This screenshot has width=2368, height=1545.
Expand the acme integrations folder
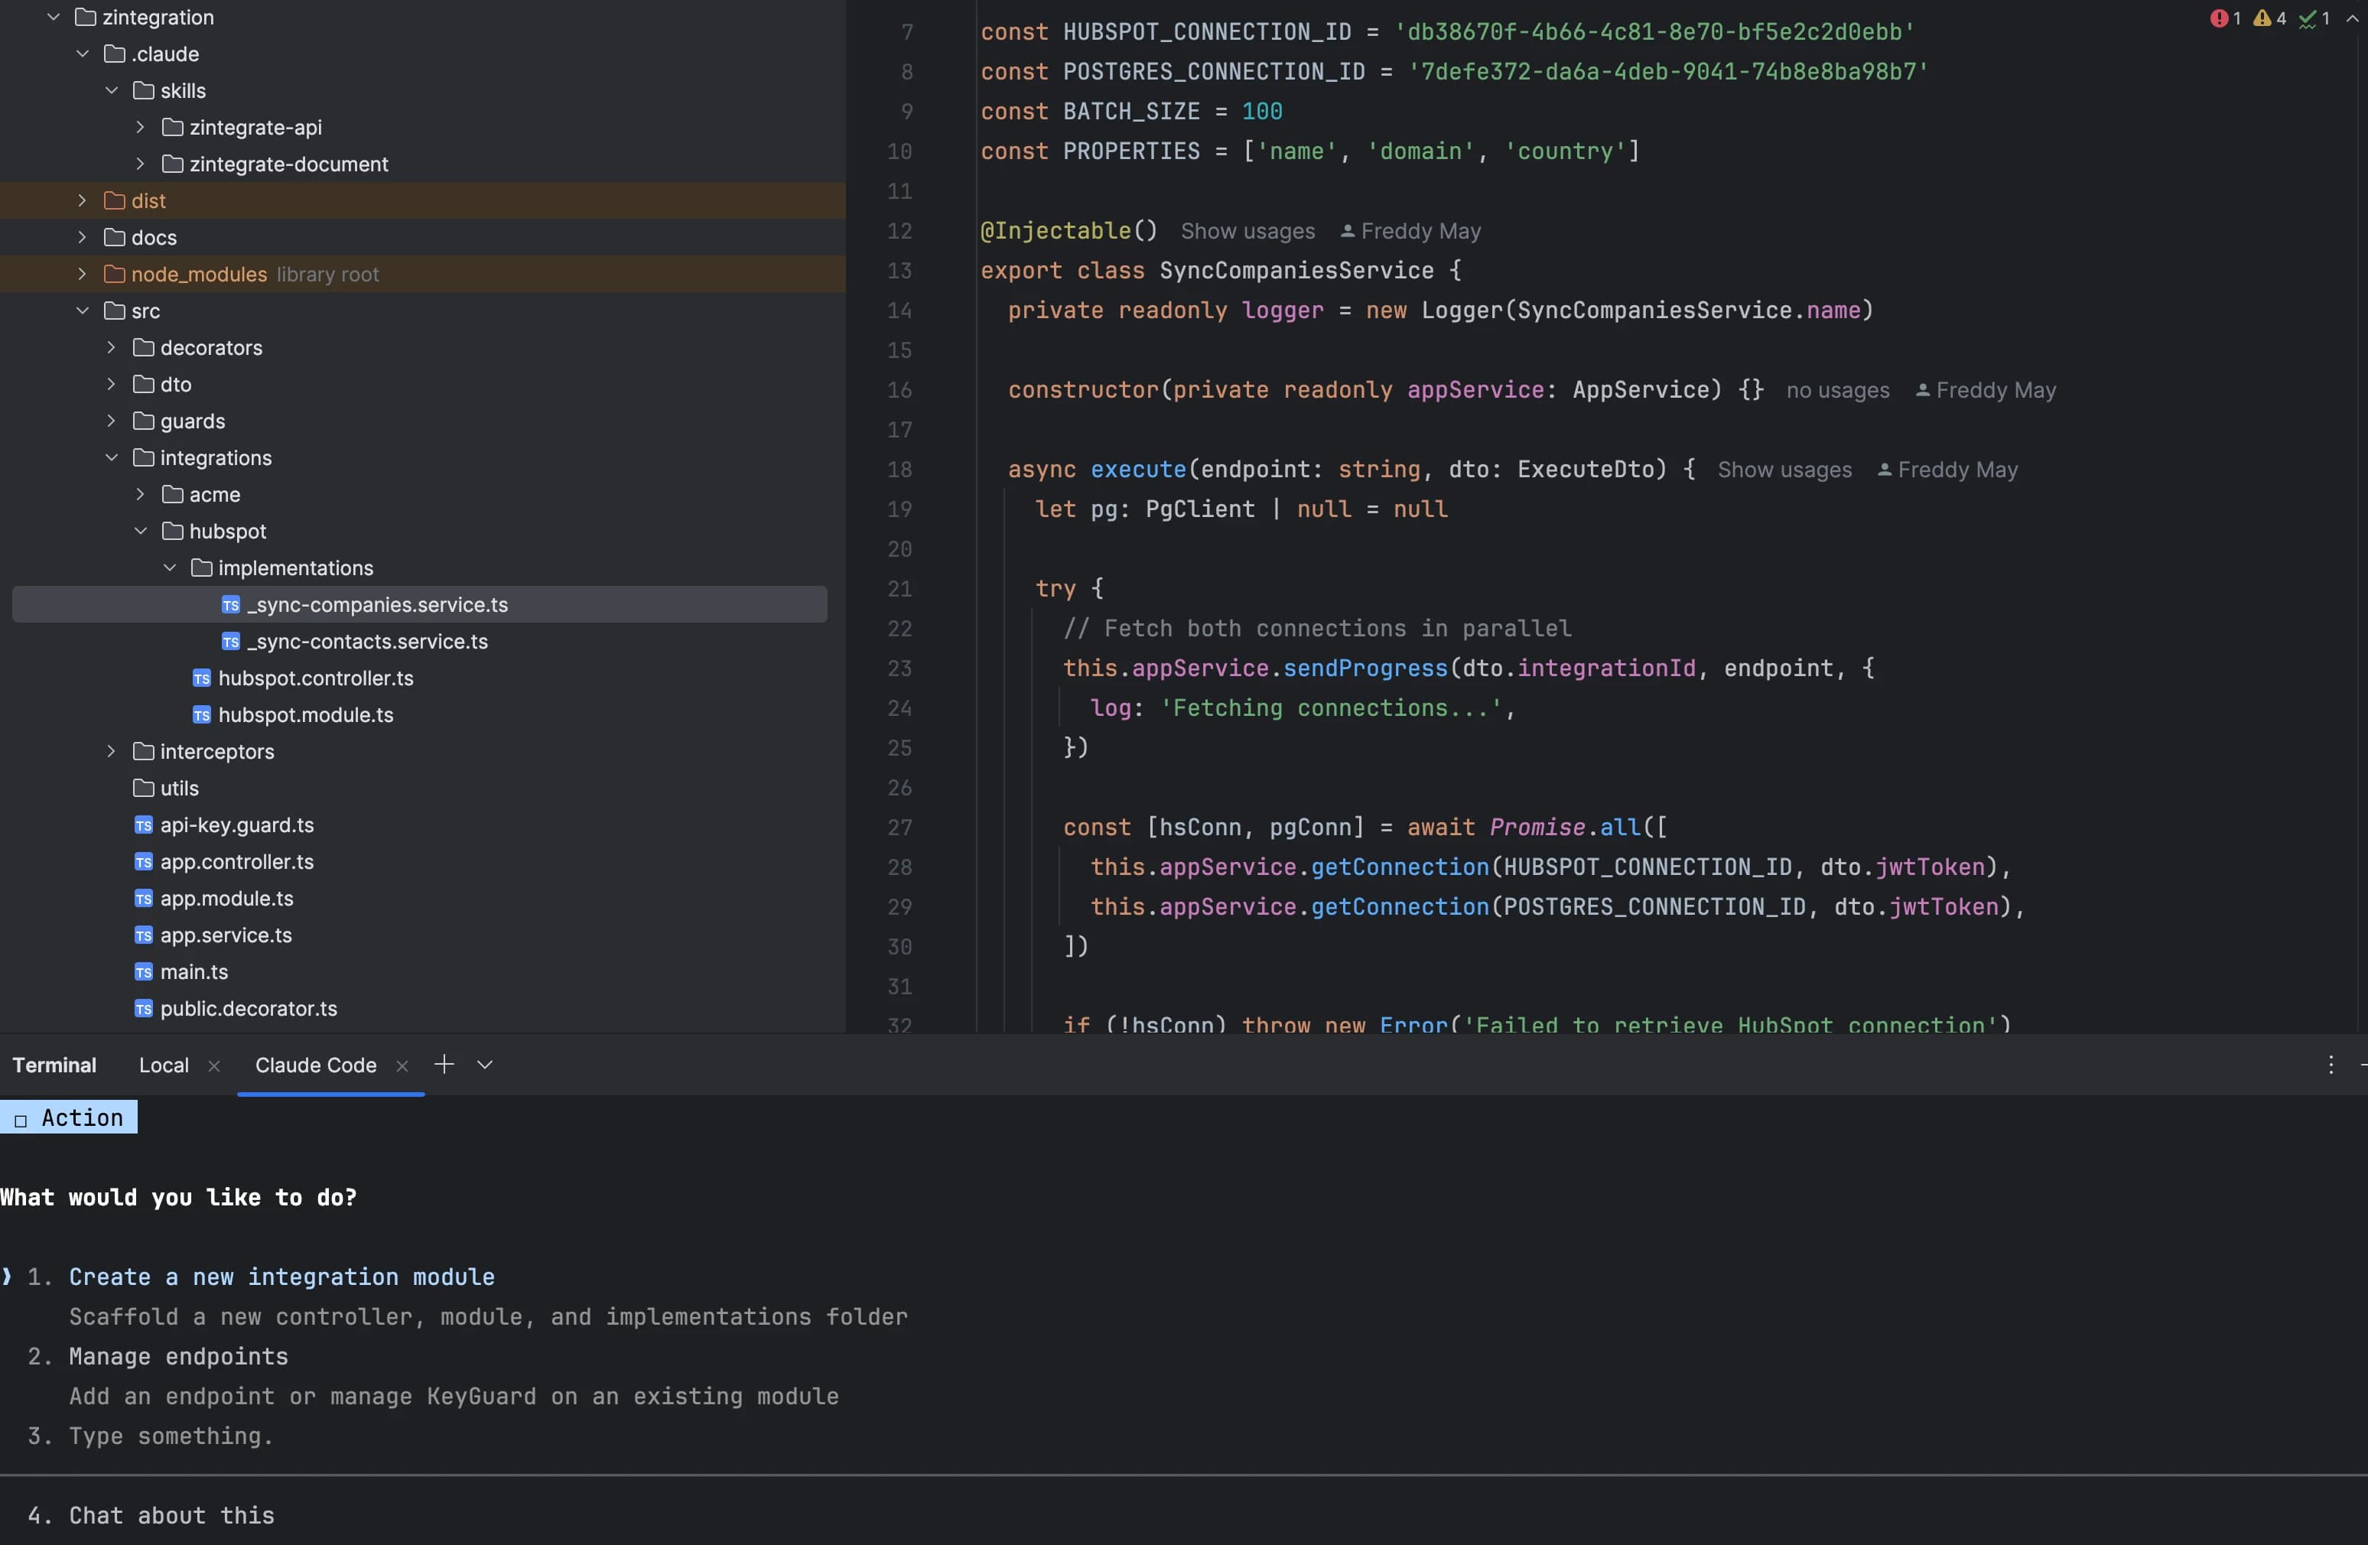click(x=140, y=494)
